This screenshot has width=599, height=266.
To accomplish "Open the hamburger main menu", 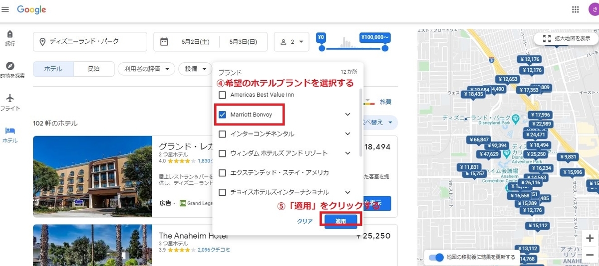I will click(5, 10).
